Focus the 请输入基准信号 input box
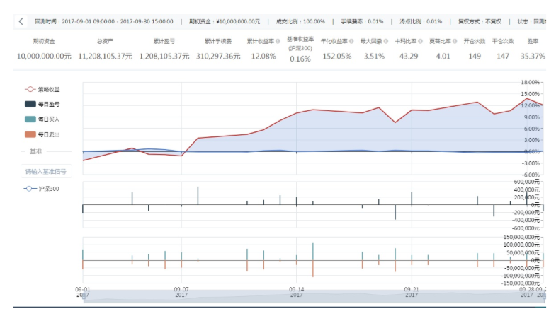The image size is (556, 316). coord(46,171)
